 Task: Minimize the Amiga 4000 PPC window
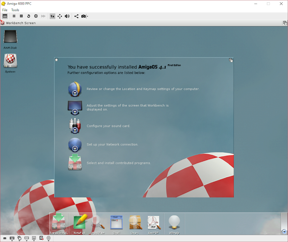(256, 4)
